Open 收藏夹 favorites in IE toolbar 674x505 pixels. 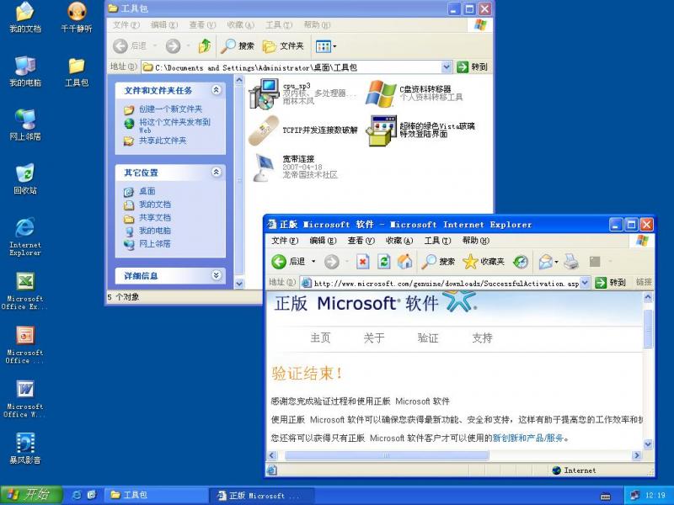point(484,262)
